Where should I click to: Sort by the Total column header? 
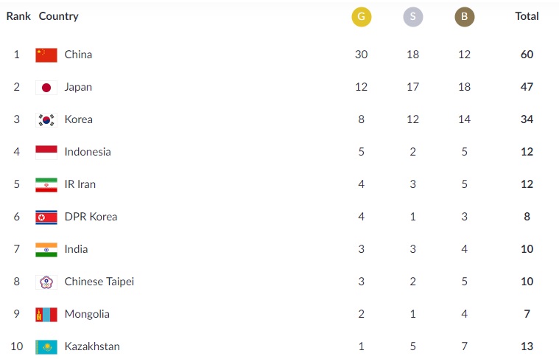pos(527,16)
